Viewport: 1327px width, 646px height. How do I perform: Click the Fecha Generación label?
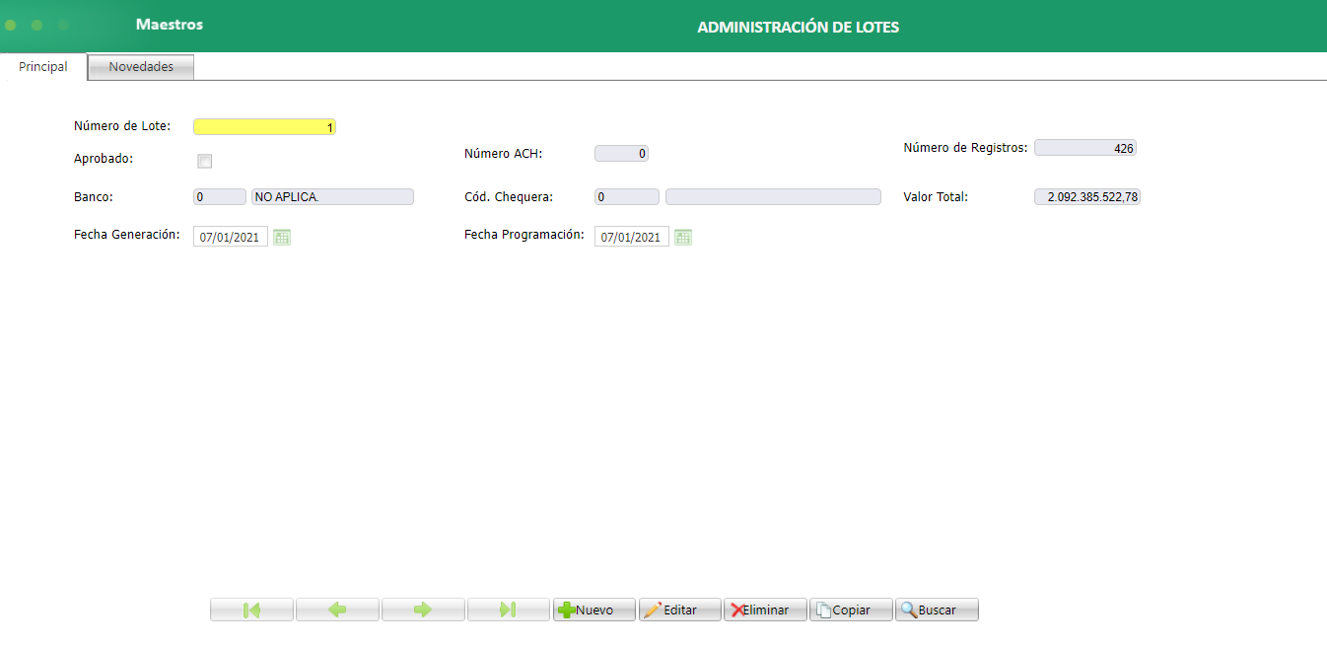126,235
